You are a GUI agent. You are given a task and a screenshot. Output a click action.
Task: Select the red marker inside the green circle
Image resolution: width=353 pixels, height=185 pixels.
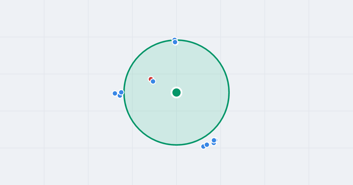click(x=151, y=79)
